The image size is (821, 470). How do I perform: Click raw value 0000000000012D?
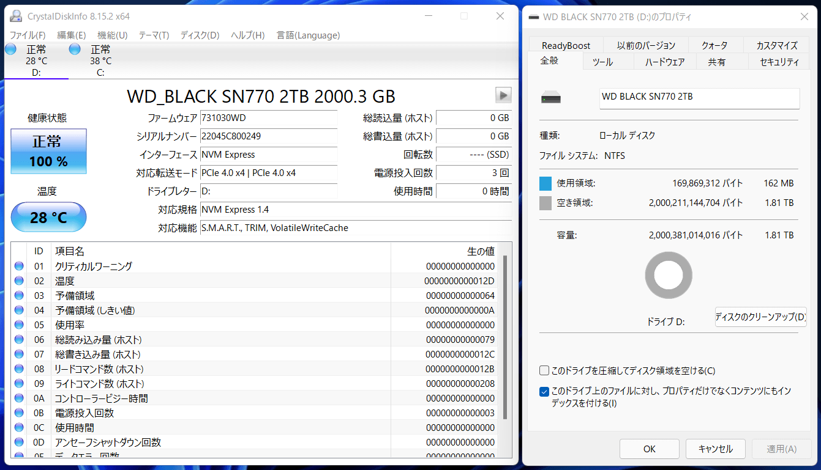[459, 281]
